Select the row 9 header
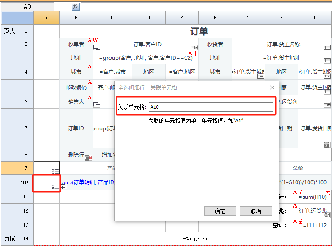332x246 pixels. tap(26, 168)
